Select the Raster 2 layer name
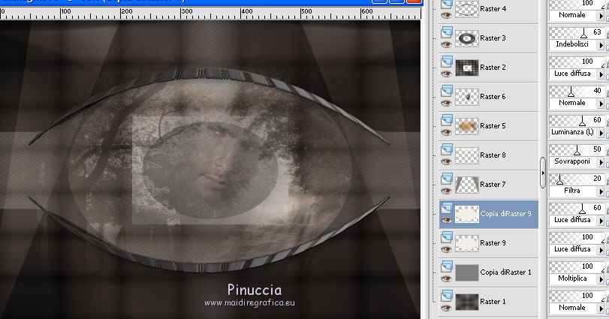Viewport: 609px width, 319px height. pyautogui.click(x=493, y=67)
